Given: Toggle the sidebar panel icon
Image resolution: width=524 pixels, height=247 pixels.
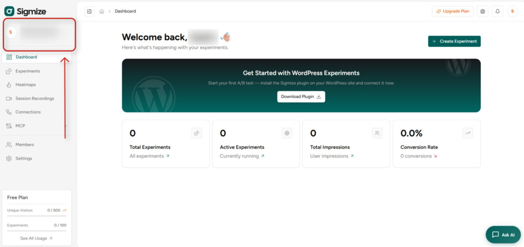Looking at the screenshot, I should 89,11.
